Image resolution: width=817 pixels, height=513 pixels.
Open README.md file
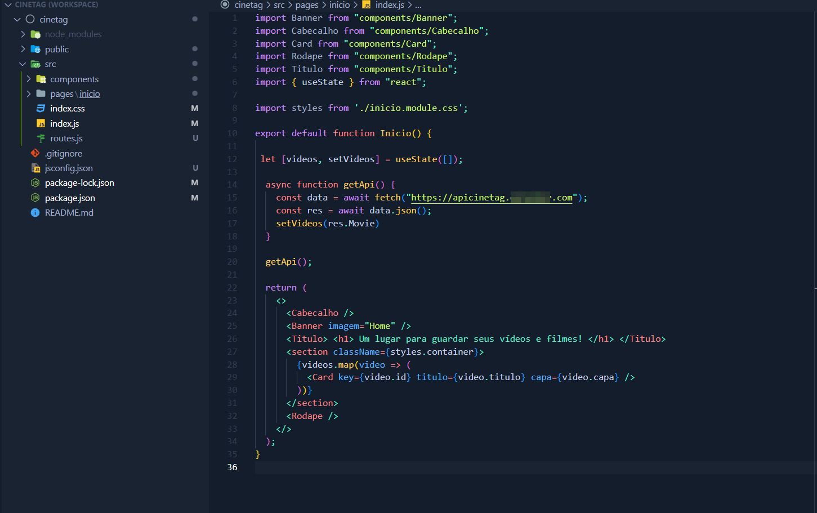point(69,212)
